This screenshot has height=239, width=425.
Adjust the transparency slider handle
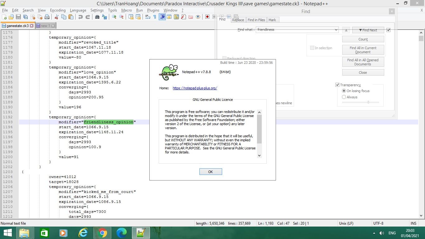pos(368,102)
